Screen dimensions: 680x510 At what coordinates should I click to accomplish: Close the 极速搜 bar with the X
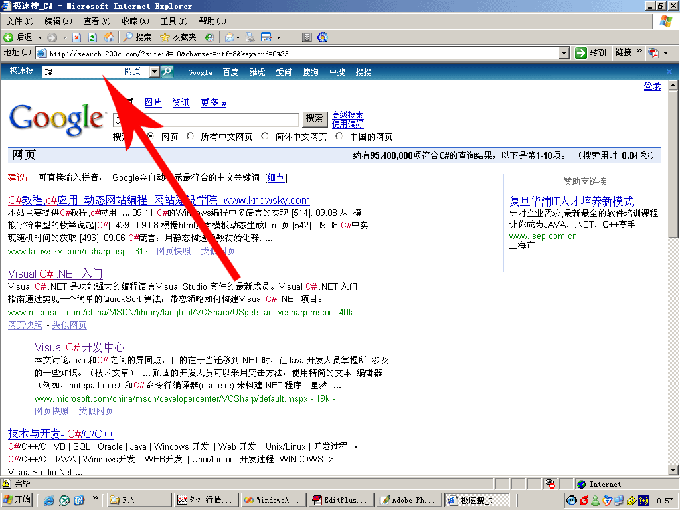[669, 72]
